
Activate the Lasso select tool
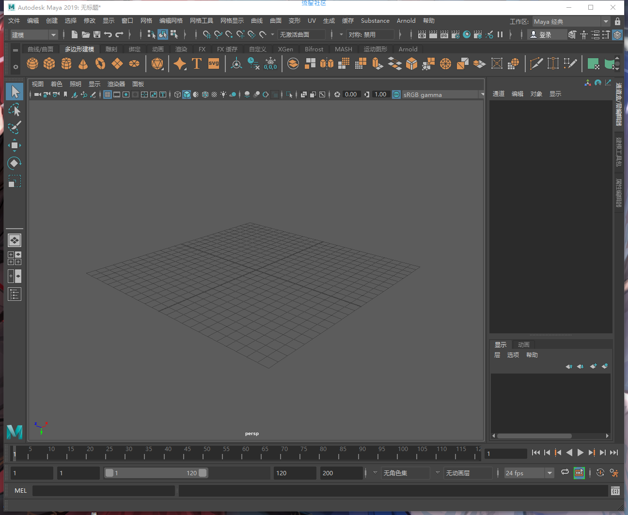pyautogui.click(x=15, y=109)
